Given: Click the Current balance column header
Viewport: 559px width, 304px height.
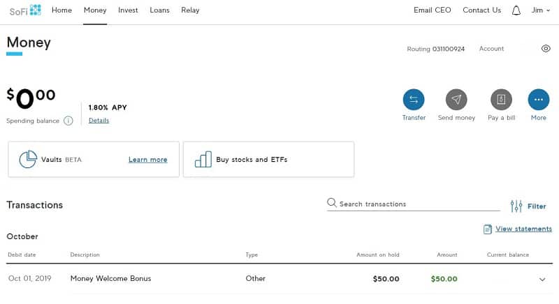Looking at the screenshot, I should coord(508,254).
